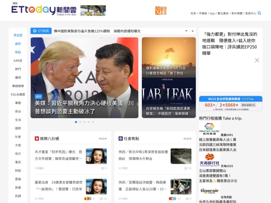
Task: Open the tigerair logo
Action: coord(209,191)
